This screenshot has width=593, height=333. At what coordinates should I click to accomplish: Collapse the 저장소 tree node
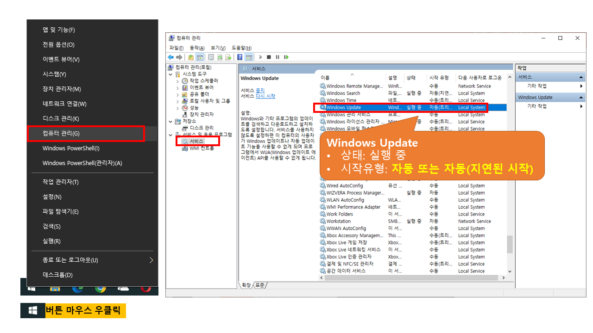(x=170, y=121)
